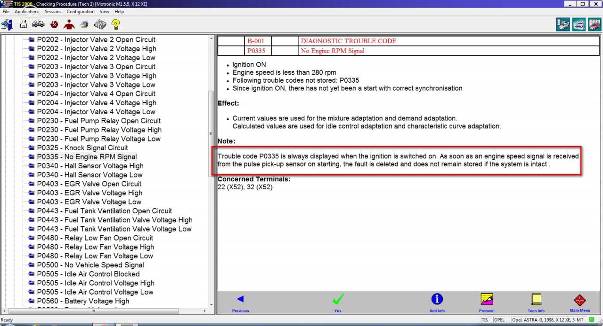Viewport: 603px width, 326px height.
Task: Click book icon beside P0560 Battery Voltage High
Action: 32,301
